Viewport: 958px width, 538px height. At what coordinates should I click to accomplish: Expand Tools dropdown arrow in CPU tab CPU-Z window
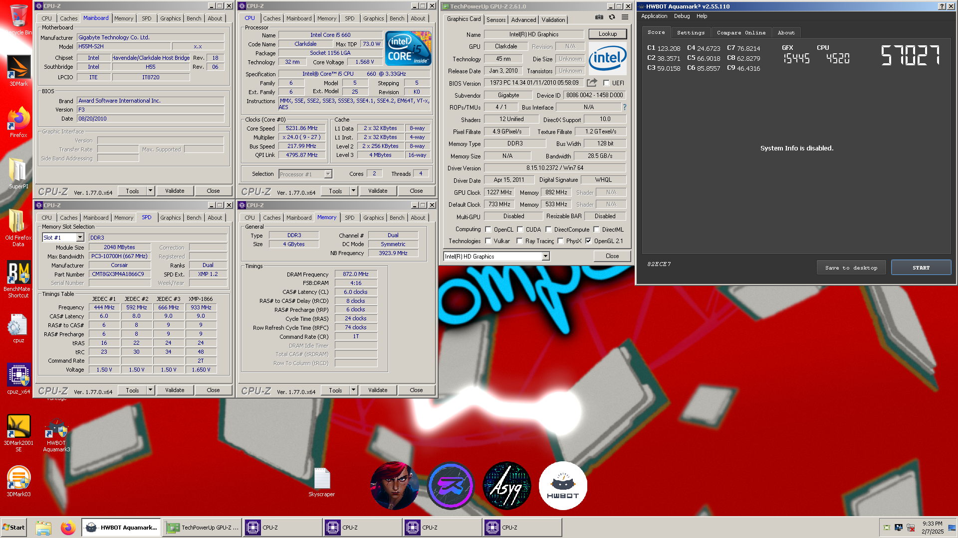(353, 191)
